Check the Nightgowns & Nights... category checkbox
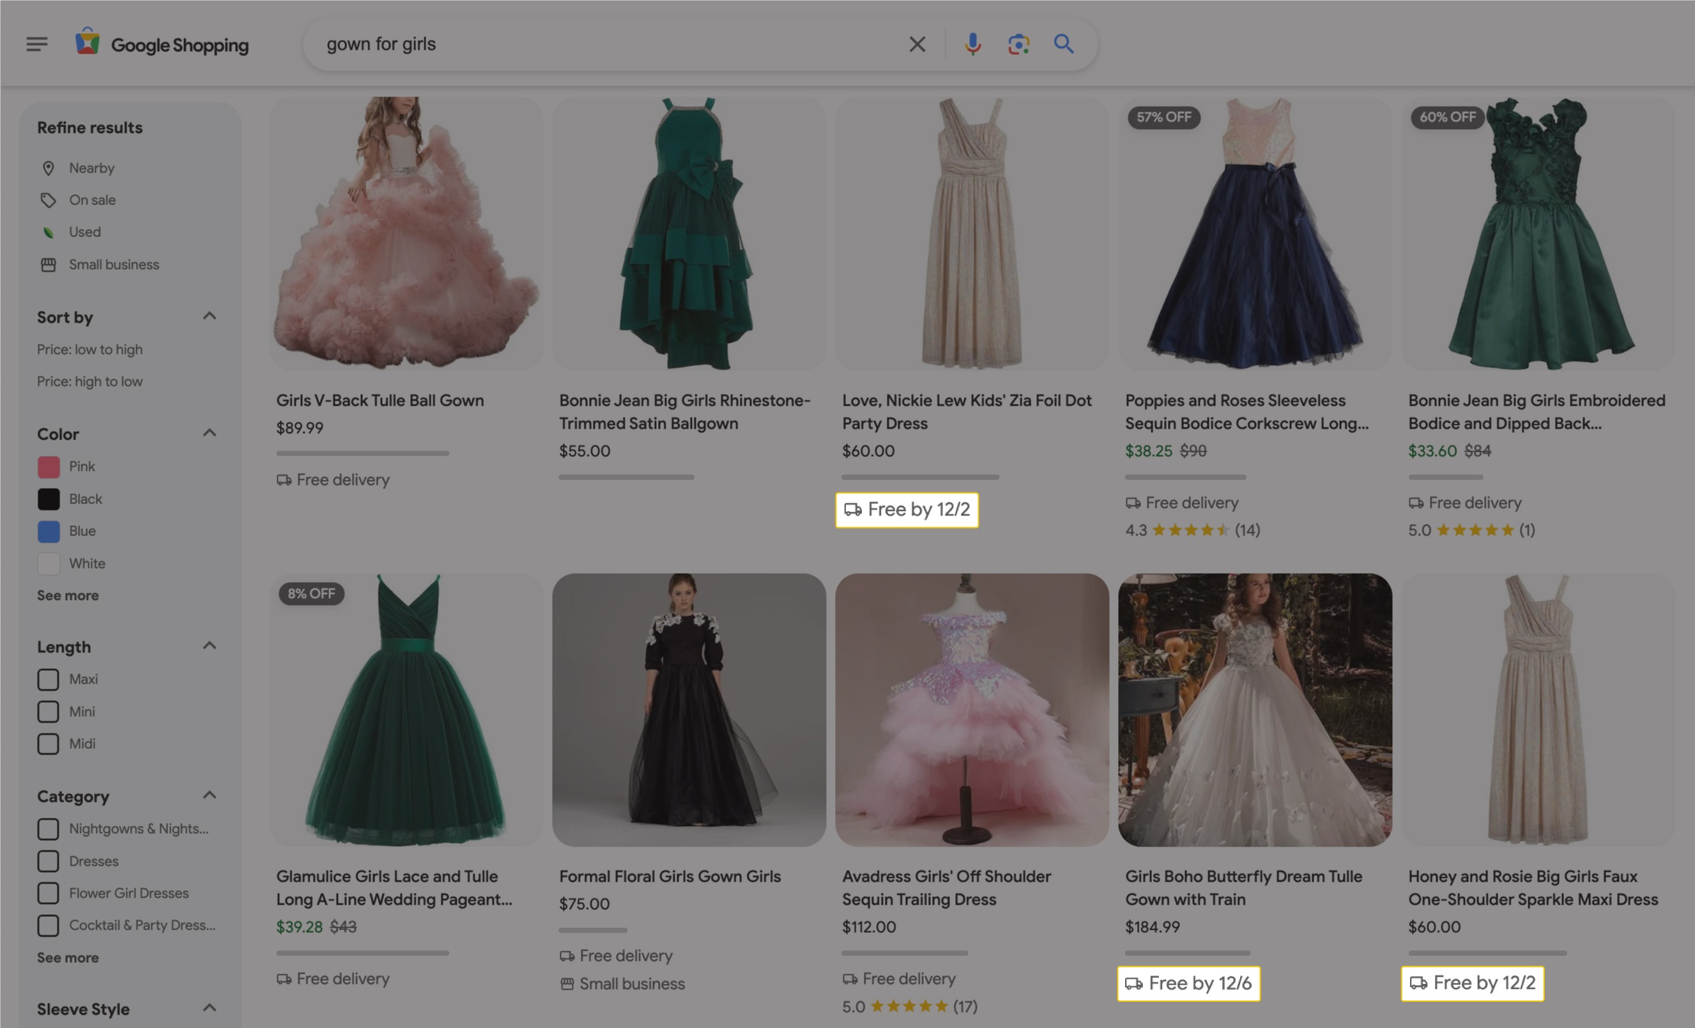Screen dimensions: 1695x1028 pos(48,829)
